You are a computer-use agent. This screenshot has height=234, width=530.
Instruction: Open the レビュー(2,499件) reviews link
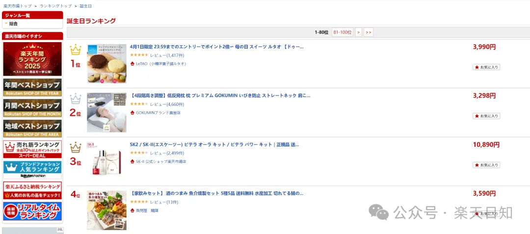coord(167,153)
